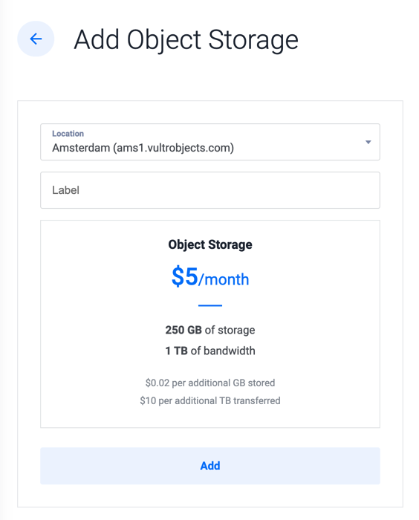This screenshot has width=419, height=520.
Task: Click the 250 GB bold storage amount
Action: click(183, 330)
